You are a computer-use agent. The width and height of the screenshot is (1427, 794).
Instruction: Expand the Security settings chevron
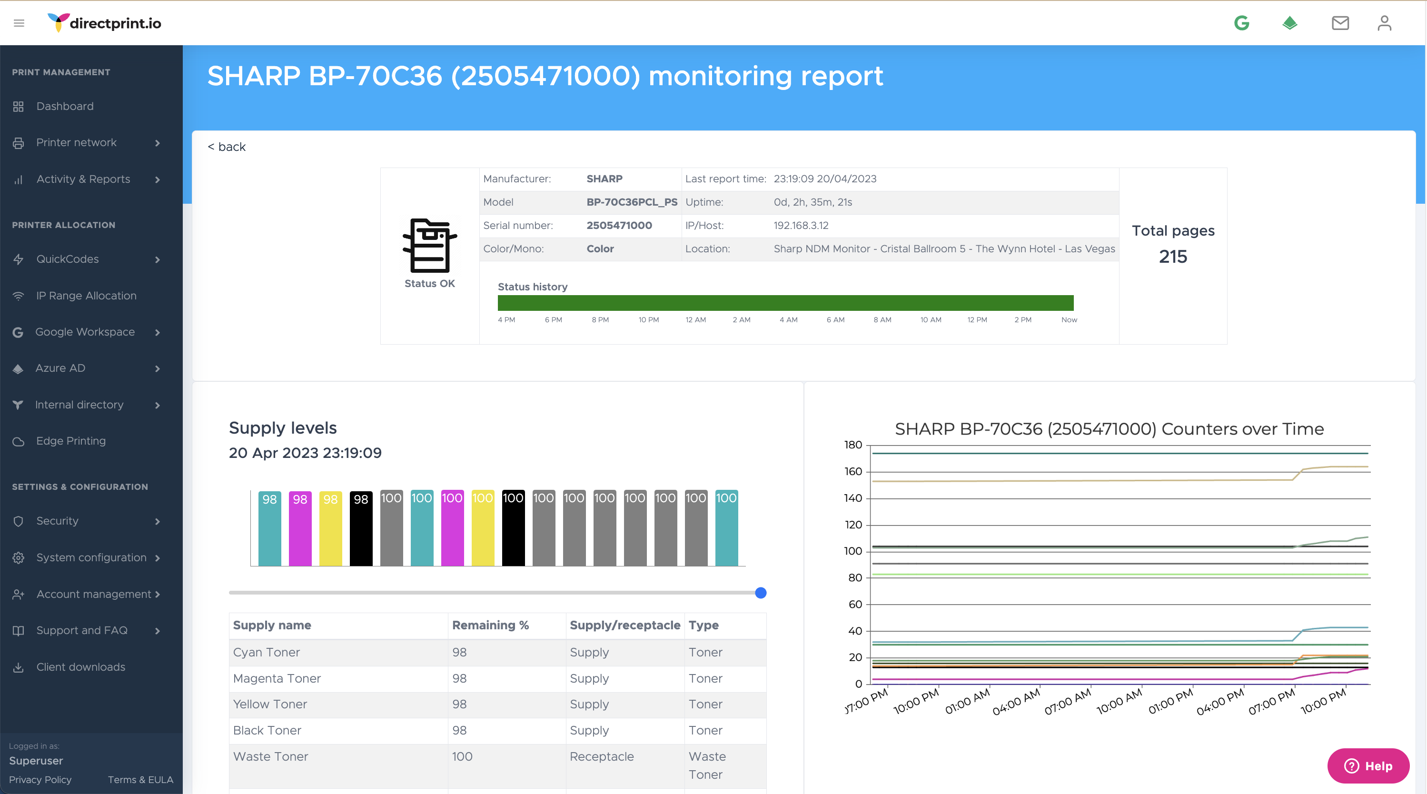(158, 521)
